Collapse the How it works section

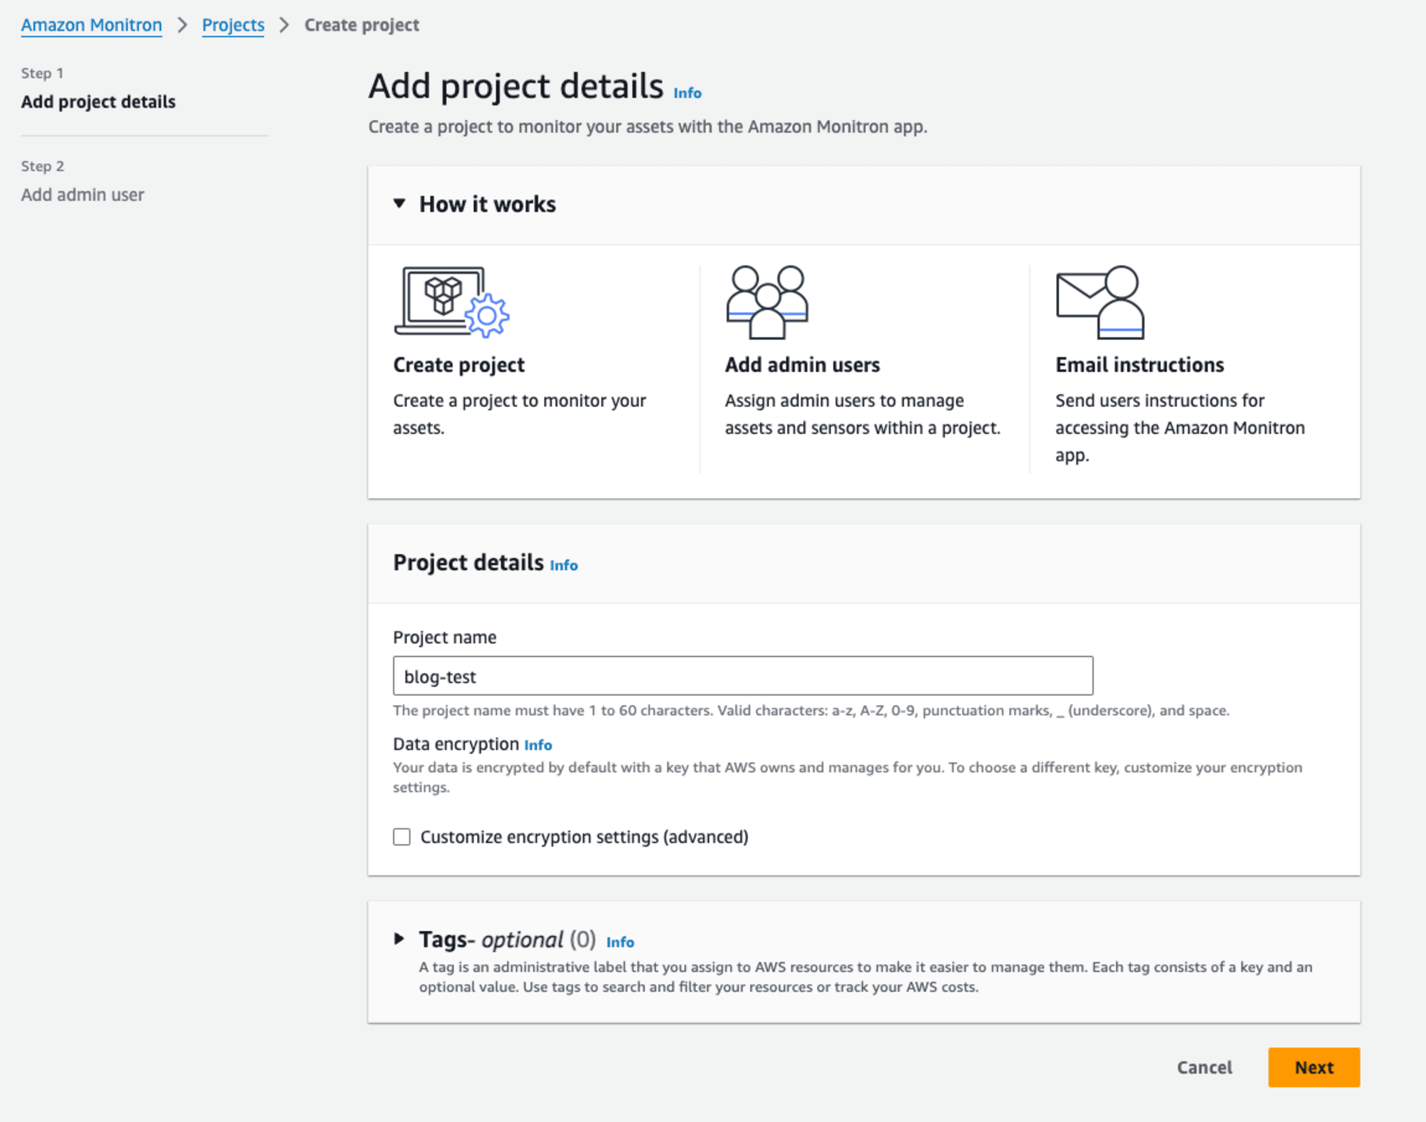(x=400, y=204)
